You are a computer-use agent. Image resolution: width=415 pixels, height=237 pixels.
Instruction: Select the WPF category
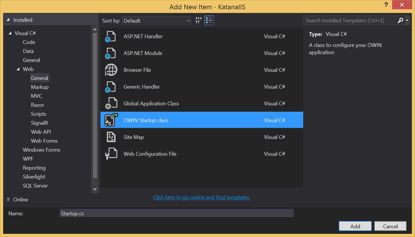point(28,159)
